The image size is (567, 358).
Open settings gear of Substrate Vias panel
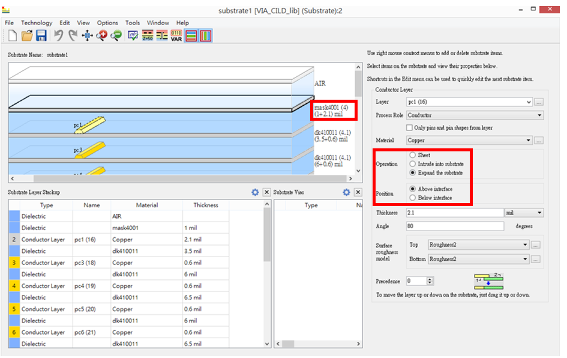346,192
